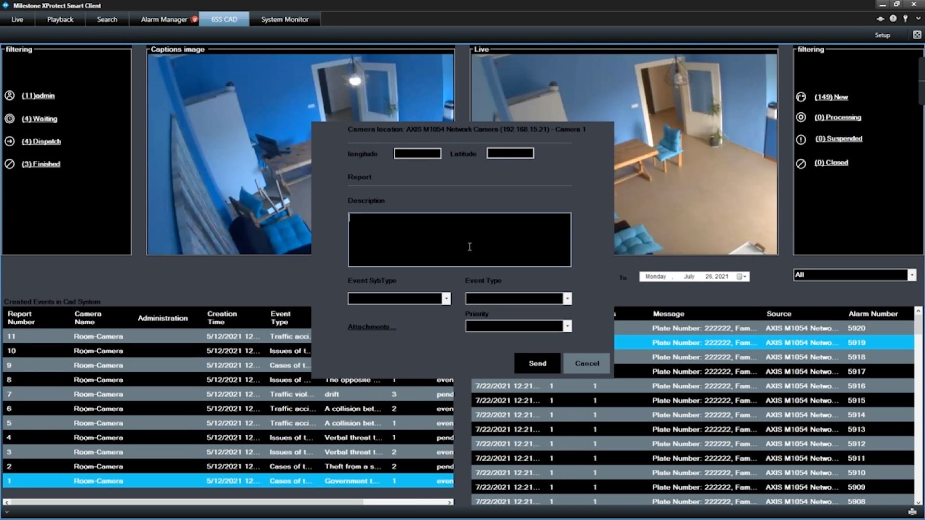Viewport: 925px width, 520px height.
Task: Click the Cancel button in dialog
Action: [x=587, y=363]
